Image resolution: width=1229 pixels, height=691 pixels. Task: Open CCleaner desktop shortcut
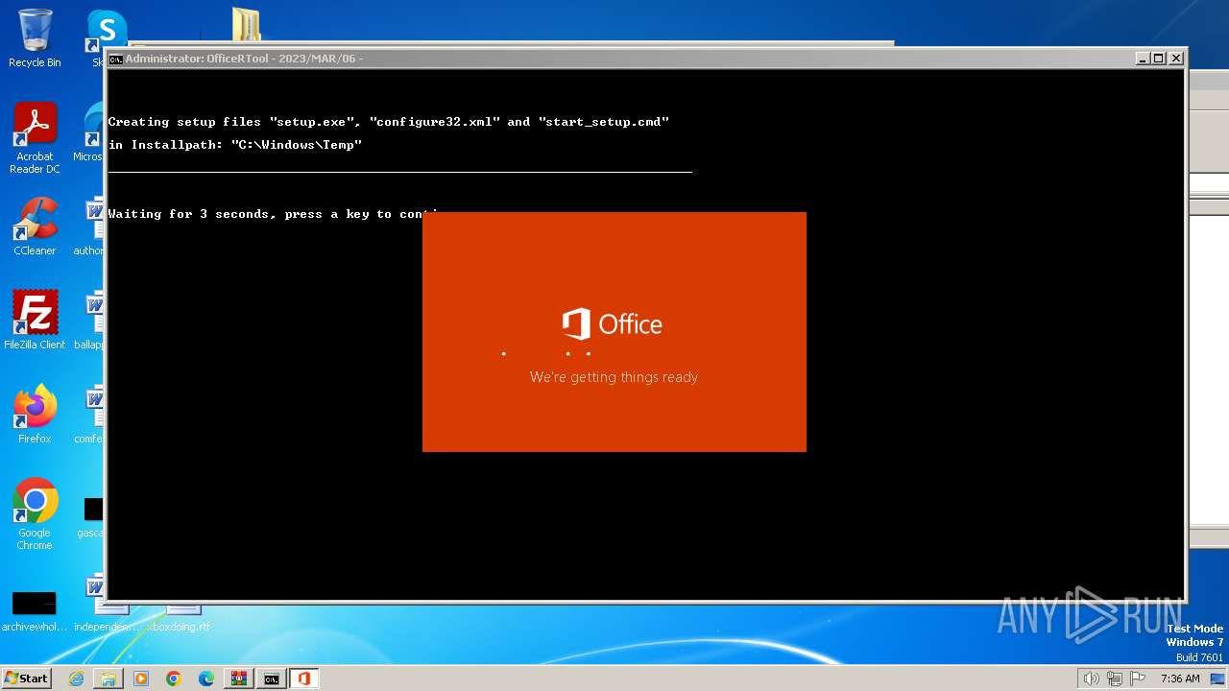[35, 226]
